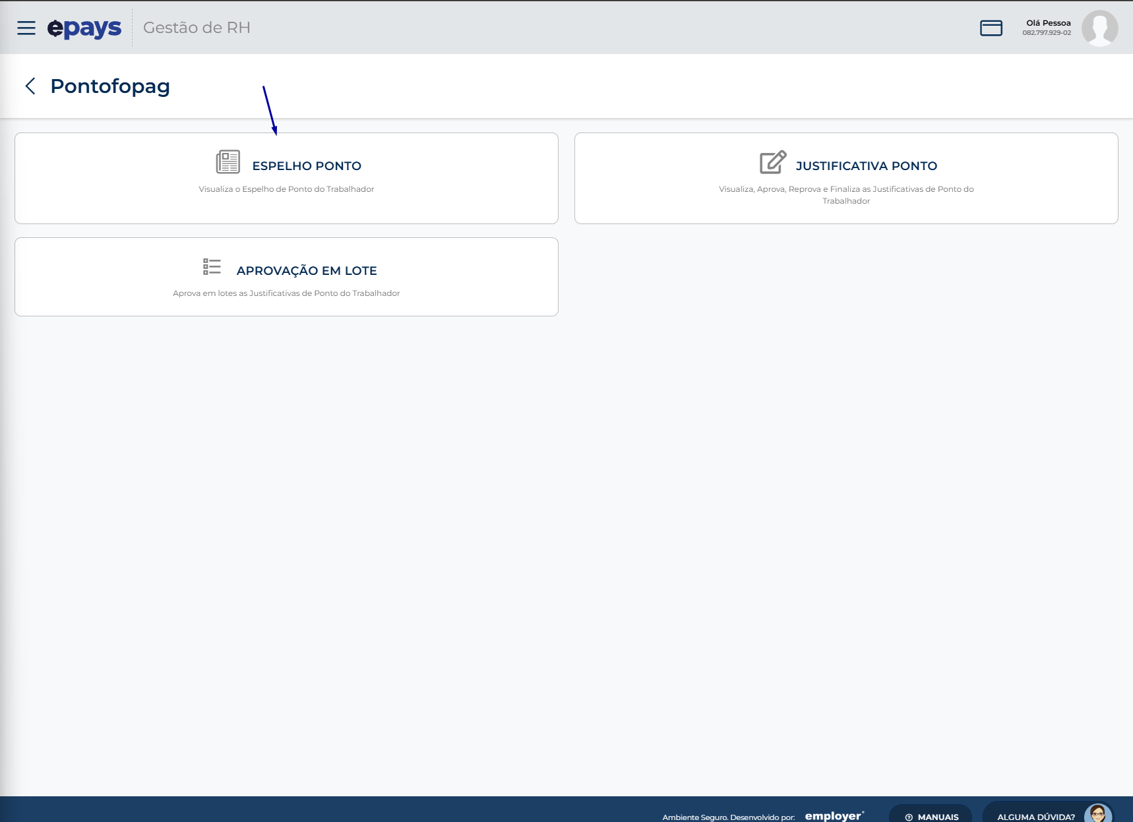Click the support assistant avatar in the footer

1097,813
